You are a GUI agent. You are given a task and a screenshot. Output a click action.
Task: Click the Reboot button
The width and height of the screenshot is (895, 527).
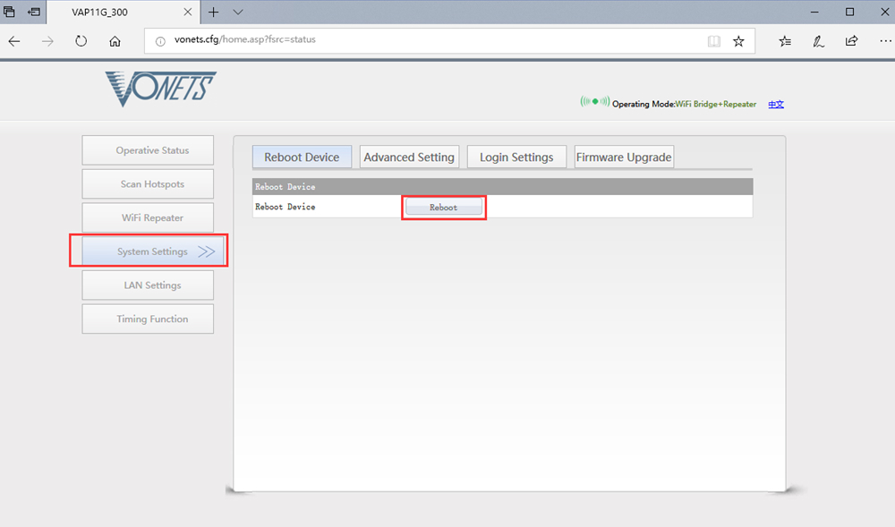tap(443, 207)
